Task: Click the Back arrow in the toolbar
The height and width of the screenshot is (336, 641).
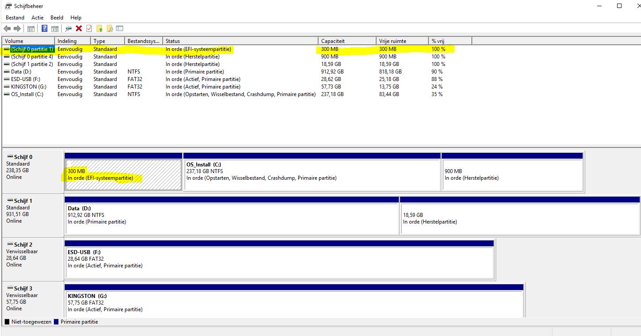Action: [7, 29]
